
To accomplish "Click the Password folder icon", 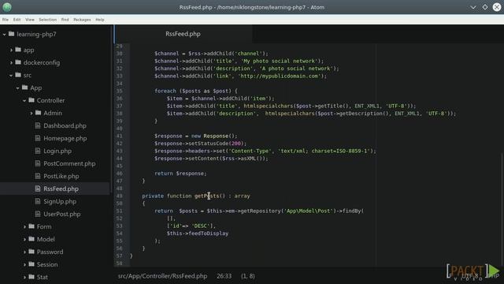I will coord(31,252).
